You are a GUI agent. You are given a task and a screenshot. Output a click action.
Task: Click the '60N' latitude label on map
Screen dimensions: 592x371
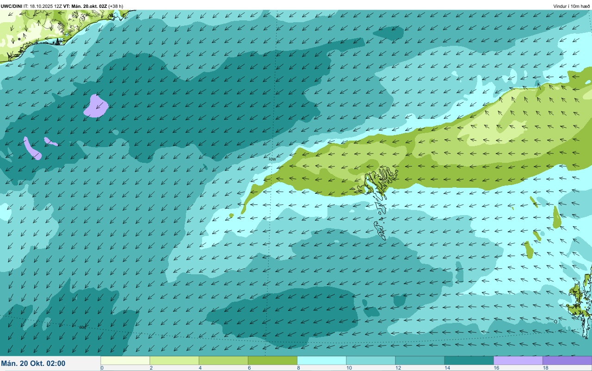(82, 327)
